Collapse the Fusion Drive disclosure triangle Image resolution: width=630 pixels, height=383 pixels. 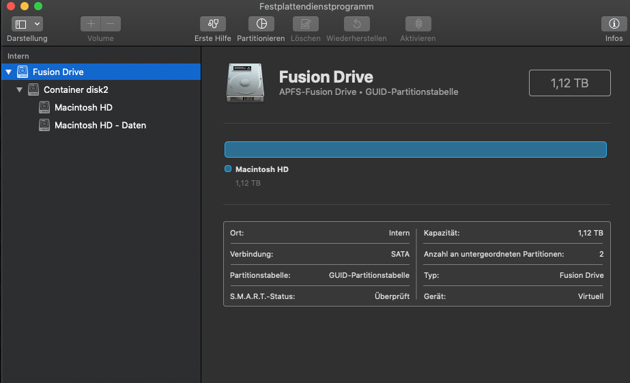pyautogui.click(x=8, y=72)
